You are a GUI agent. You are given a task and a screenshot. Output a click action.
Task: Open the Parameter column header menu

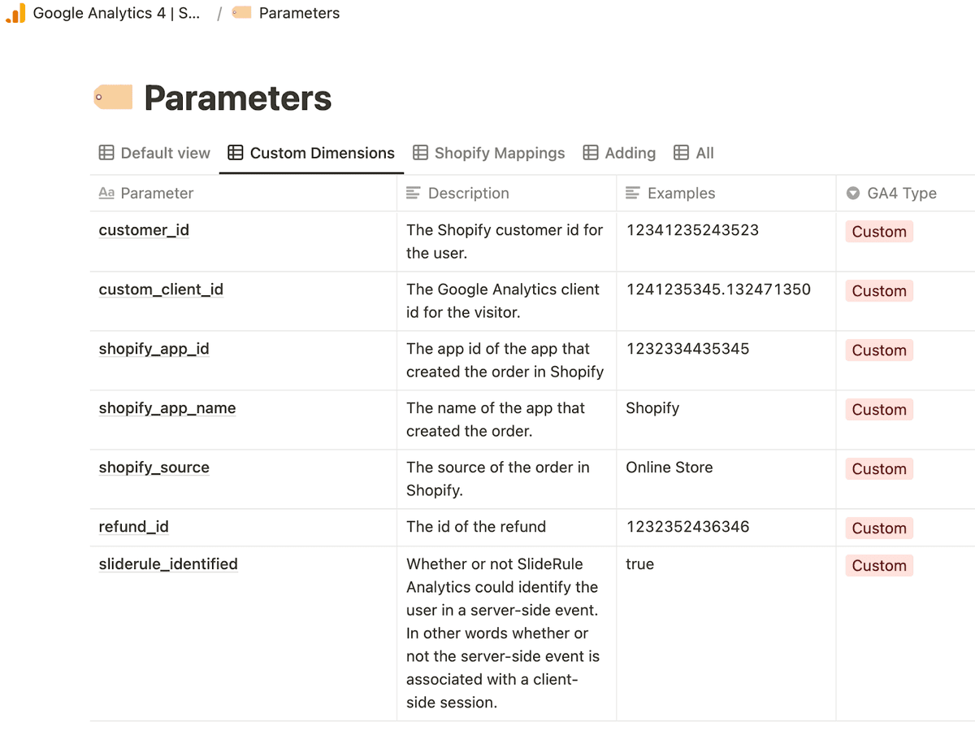[244, 193]
